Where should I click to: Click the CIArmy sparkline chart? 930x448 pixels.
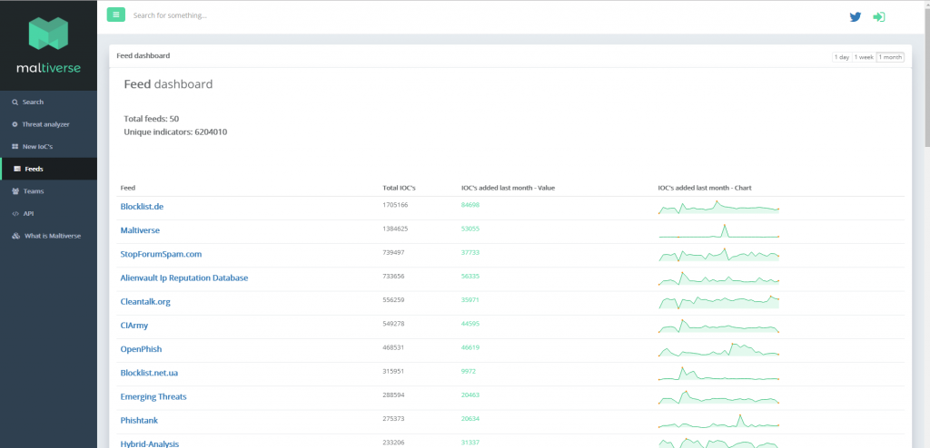(x=718, y=326)
